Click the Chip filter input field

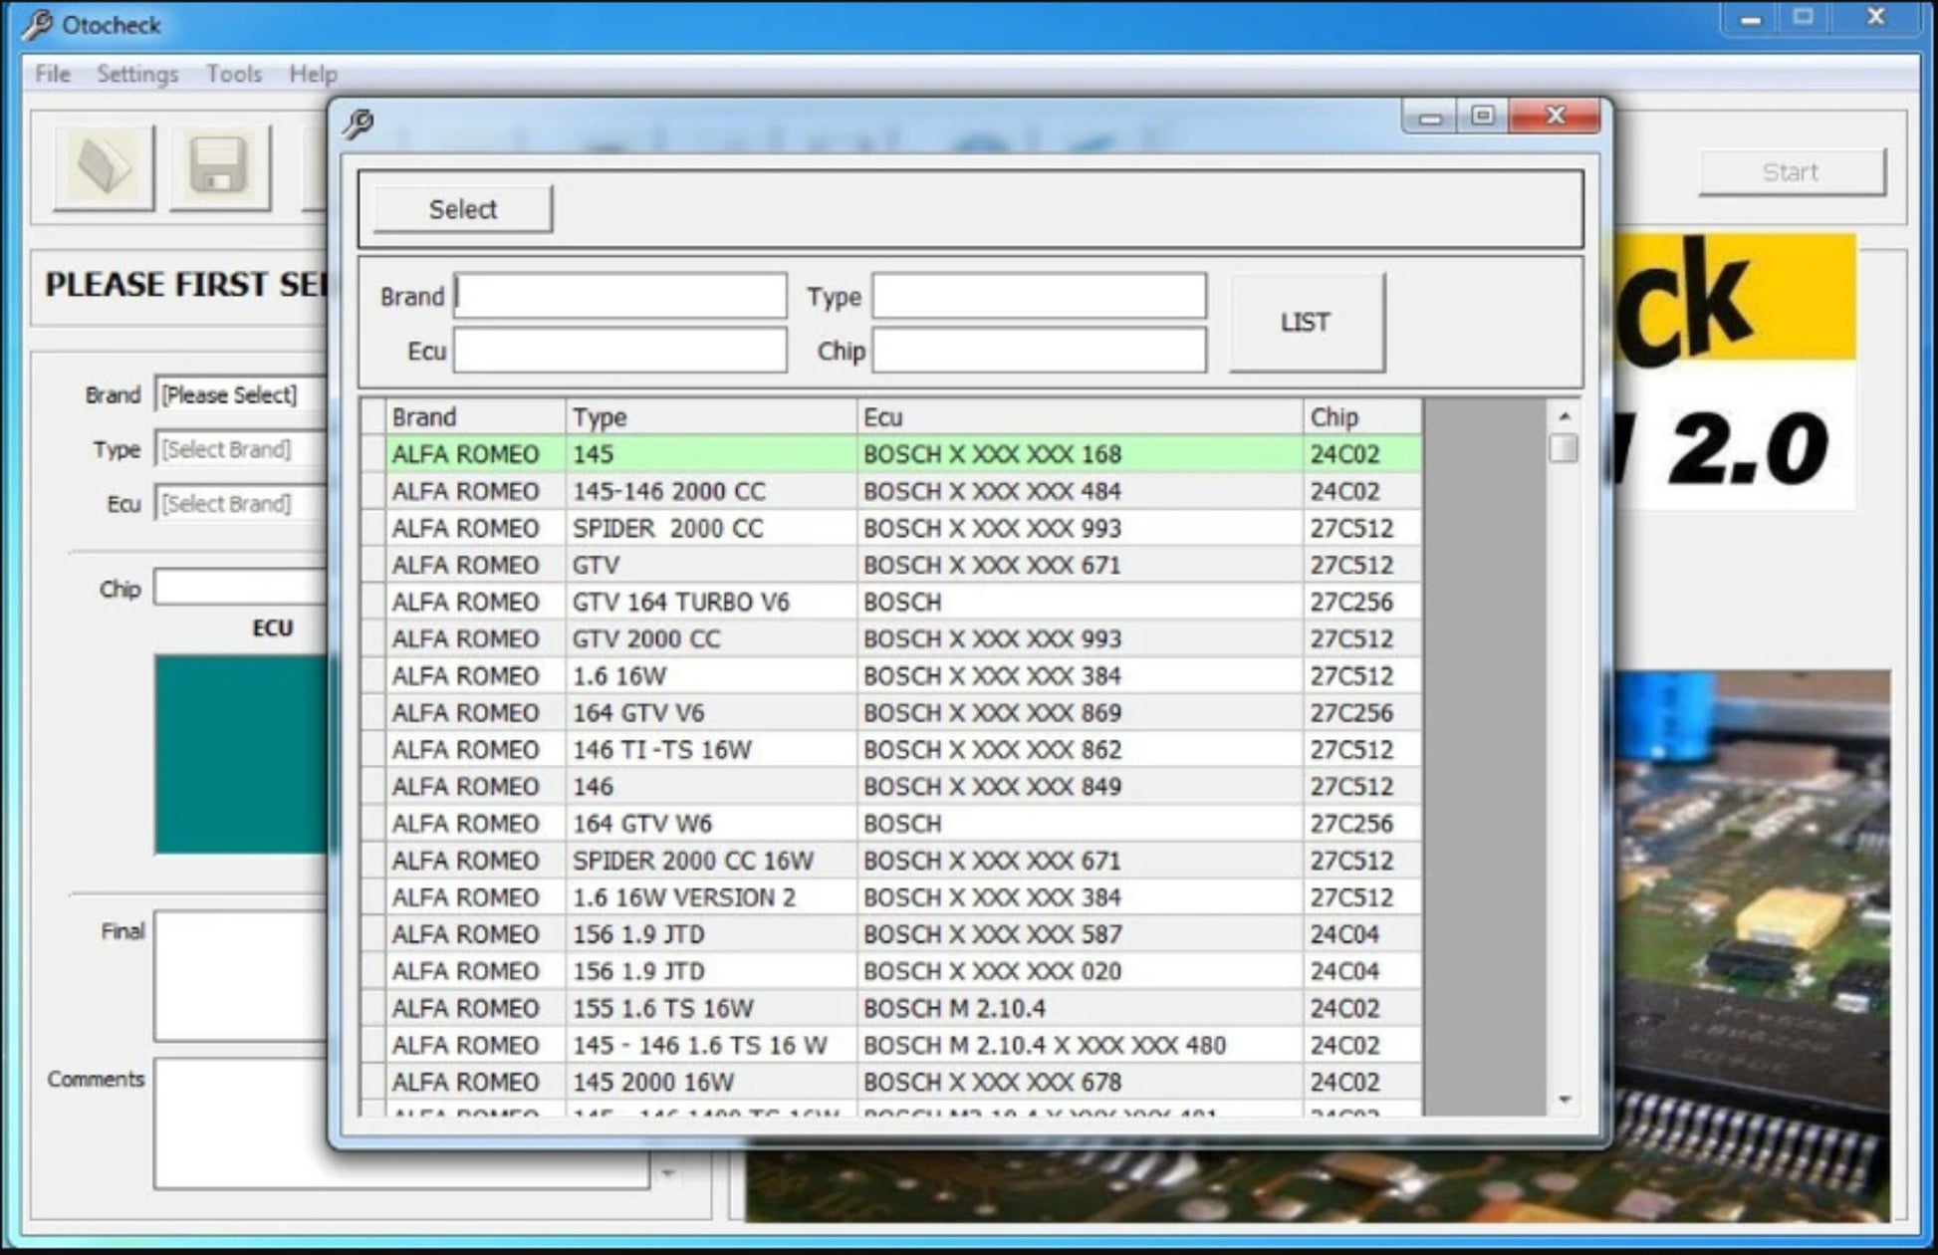[x=1039, y=351]
